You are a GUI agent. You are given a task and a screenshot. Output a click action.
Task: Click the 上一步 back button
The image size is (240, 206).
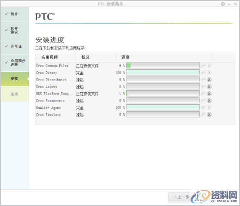coord(182,197)
